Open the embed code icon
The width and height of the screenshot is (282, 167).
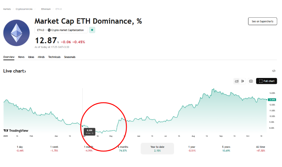[x=274, y=71]
